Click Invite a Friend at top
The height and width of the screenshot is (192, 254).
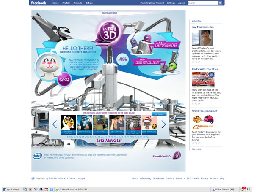coord(109,13)
